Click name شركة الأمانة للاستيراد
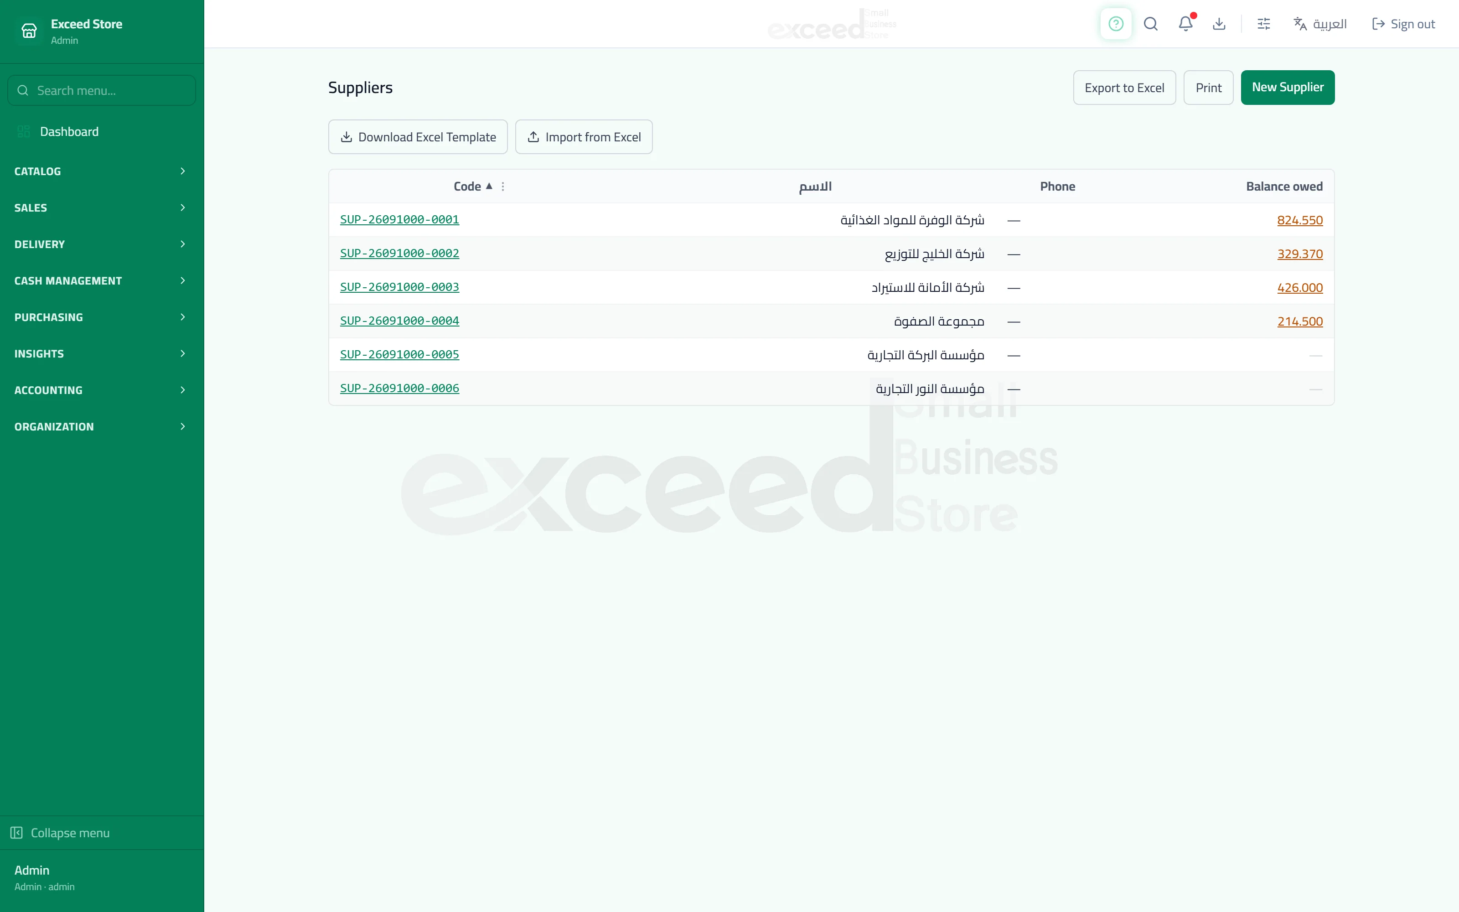1459x912 pixels. point(928,288)
